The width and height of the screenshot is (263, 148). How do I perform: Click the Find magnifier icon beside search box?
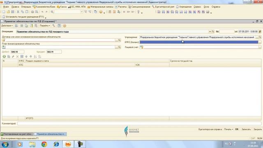click(52, 12)
